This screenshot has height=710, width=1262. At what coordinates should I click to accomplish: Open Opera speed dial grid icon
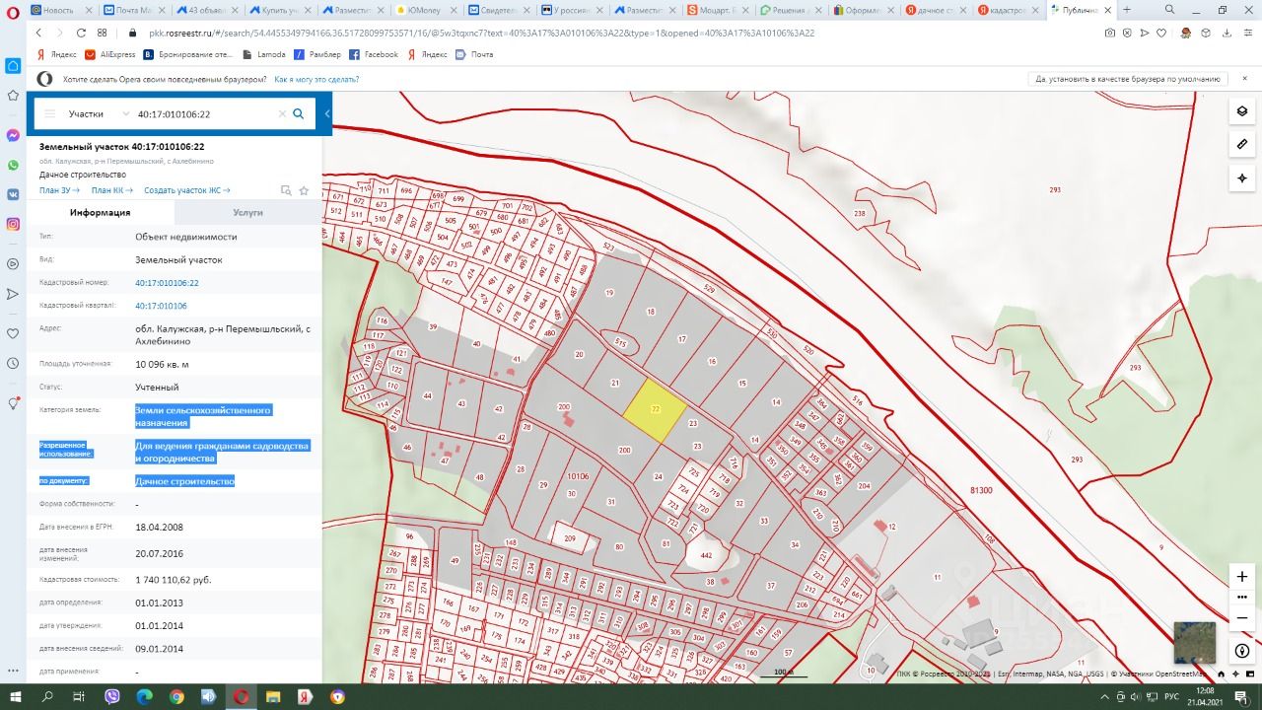[x=103, y=33]
